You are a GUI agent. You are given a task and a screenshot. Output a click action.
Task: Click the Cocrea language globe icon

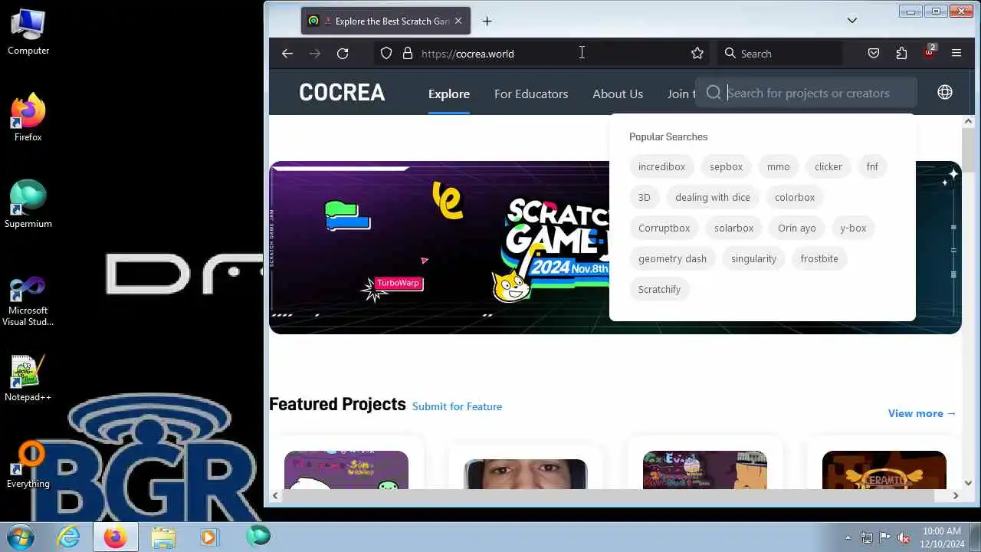point(945,92)
